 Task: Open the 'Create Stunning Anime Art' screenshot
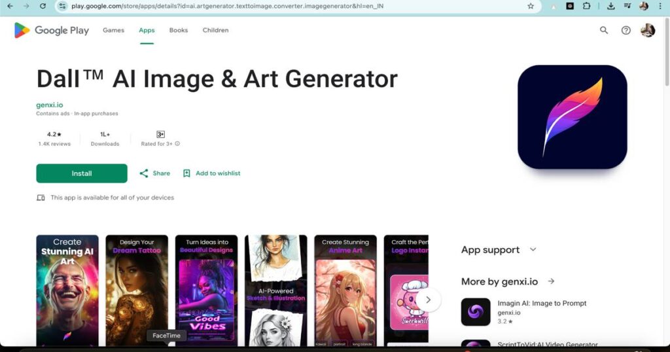[x=345, y=290]
